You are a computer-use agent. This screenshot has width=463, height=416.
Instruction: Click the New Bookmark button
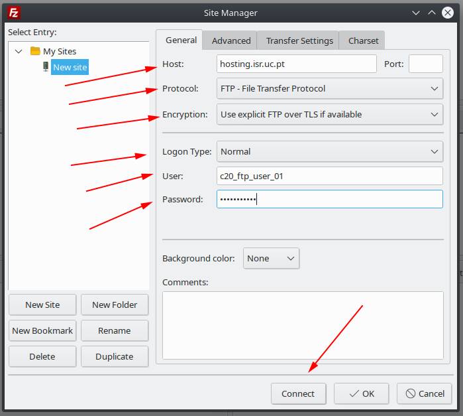[x=42, y=330]
